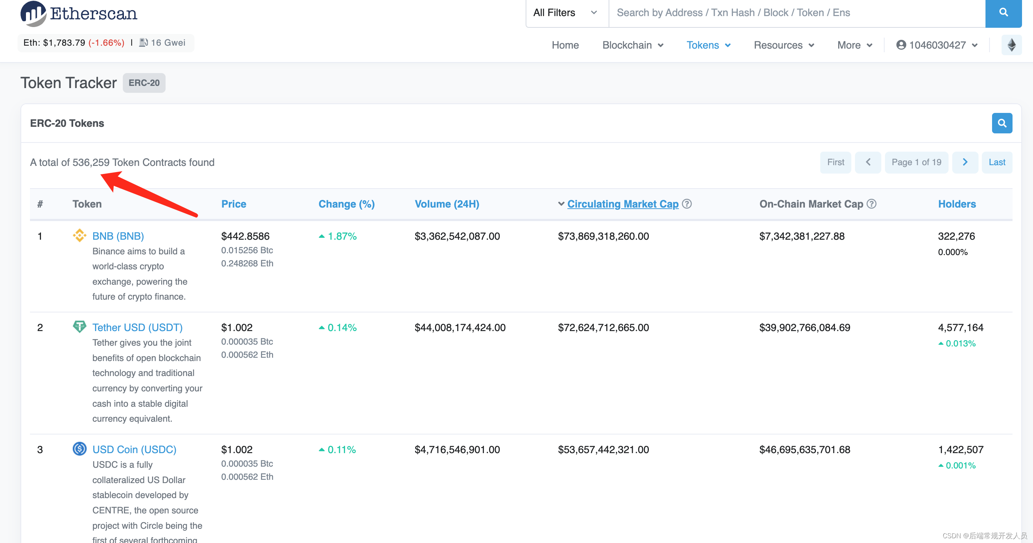Go to next page arrow

(965, 162)
